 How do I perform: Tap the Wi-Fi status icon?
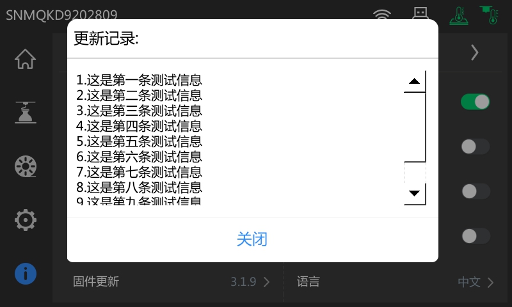[x=381, y=14]
